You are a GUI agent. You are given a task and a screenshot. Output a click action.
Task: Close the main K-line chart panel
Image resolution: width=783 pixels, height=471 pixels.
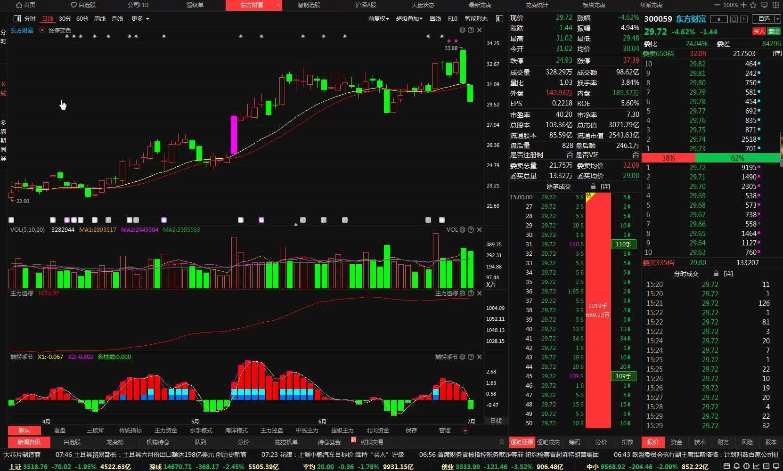tap(479, 30)
